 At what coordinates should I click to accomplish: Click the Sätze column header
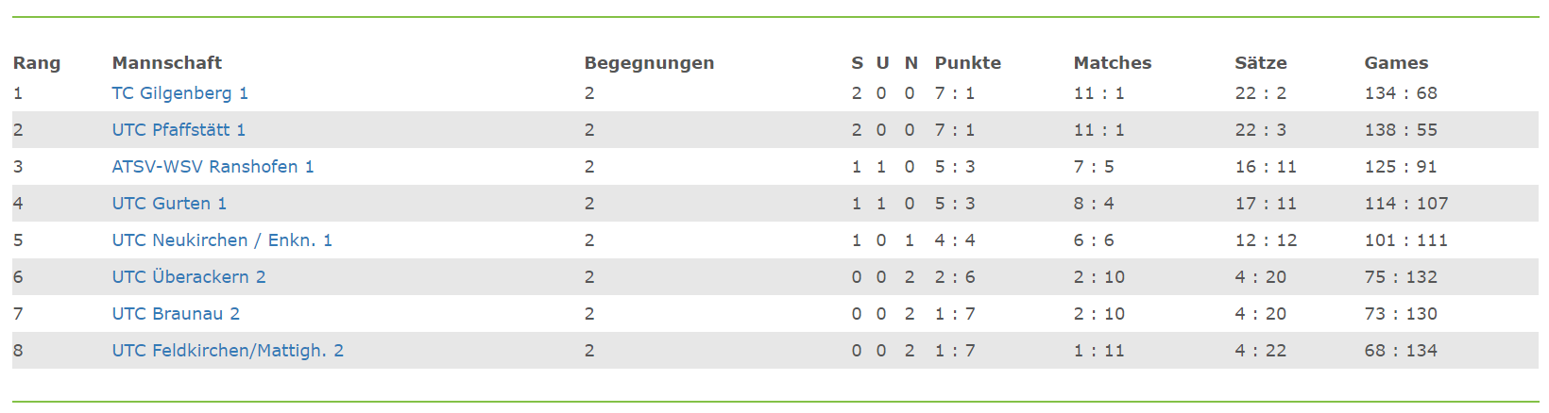coord(1261,63)
